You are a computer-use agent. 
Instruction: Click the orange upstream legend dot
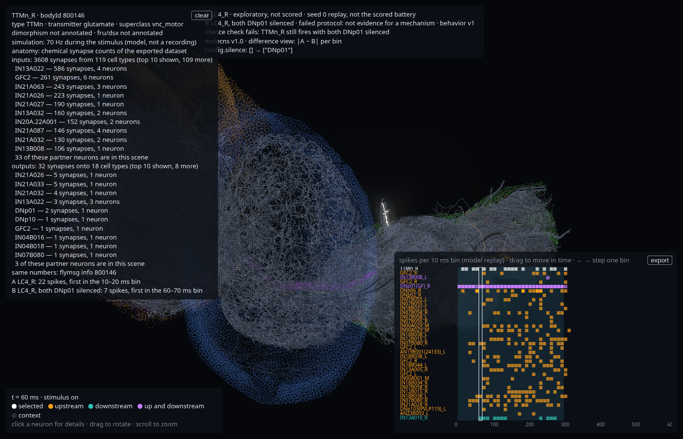51,406
